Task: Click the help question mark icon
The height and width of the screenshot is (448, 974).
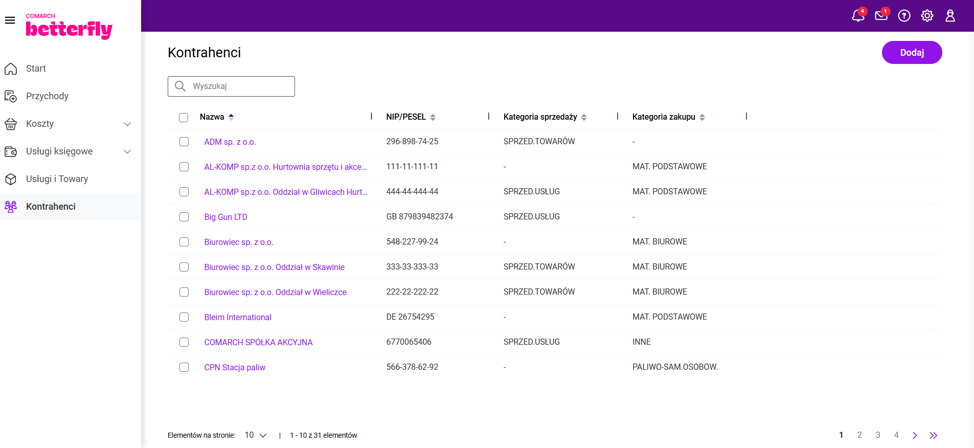Action: [x=904, y=16]
